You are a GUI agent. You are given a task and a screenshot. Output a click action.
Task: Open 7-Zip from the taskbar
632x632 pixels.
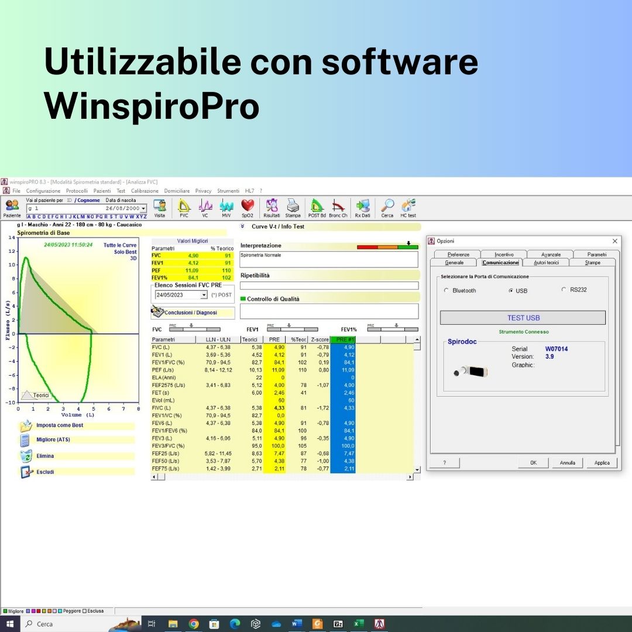[x=338, y=624]
